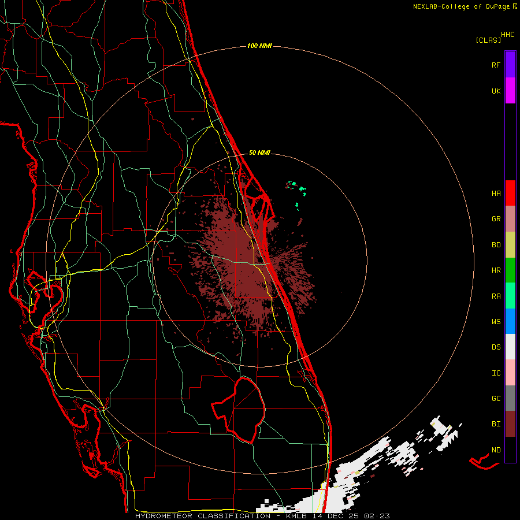520x520 pixels.
Task: Select the GR pink legend color block
Action: (510, 219)
